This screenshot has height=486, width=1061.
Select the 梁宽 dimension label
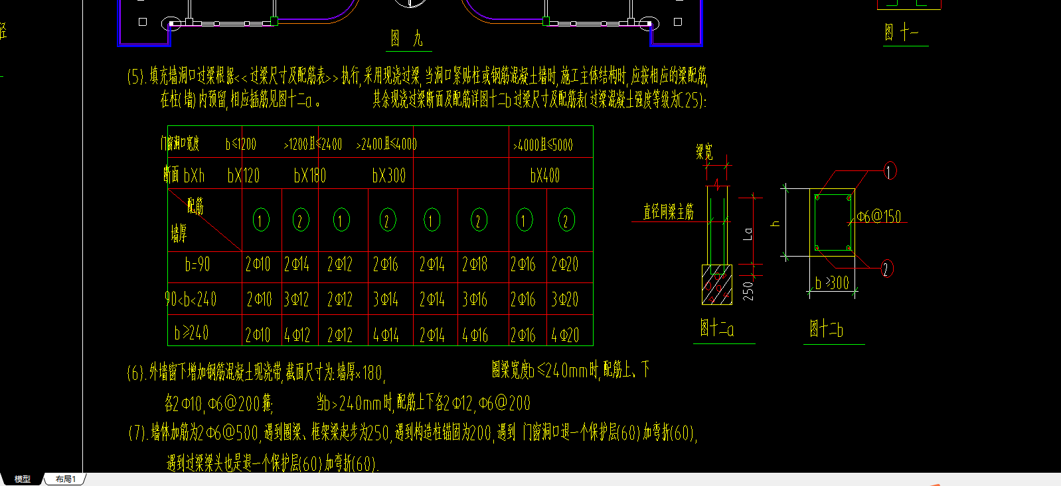click(x=704, y=152)
